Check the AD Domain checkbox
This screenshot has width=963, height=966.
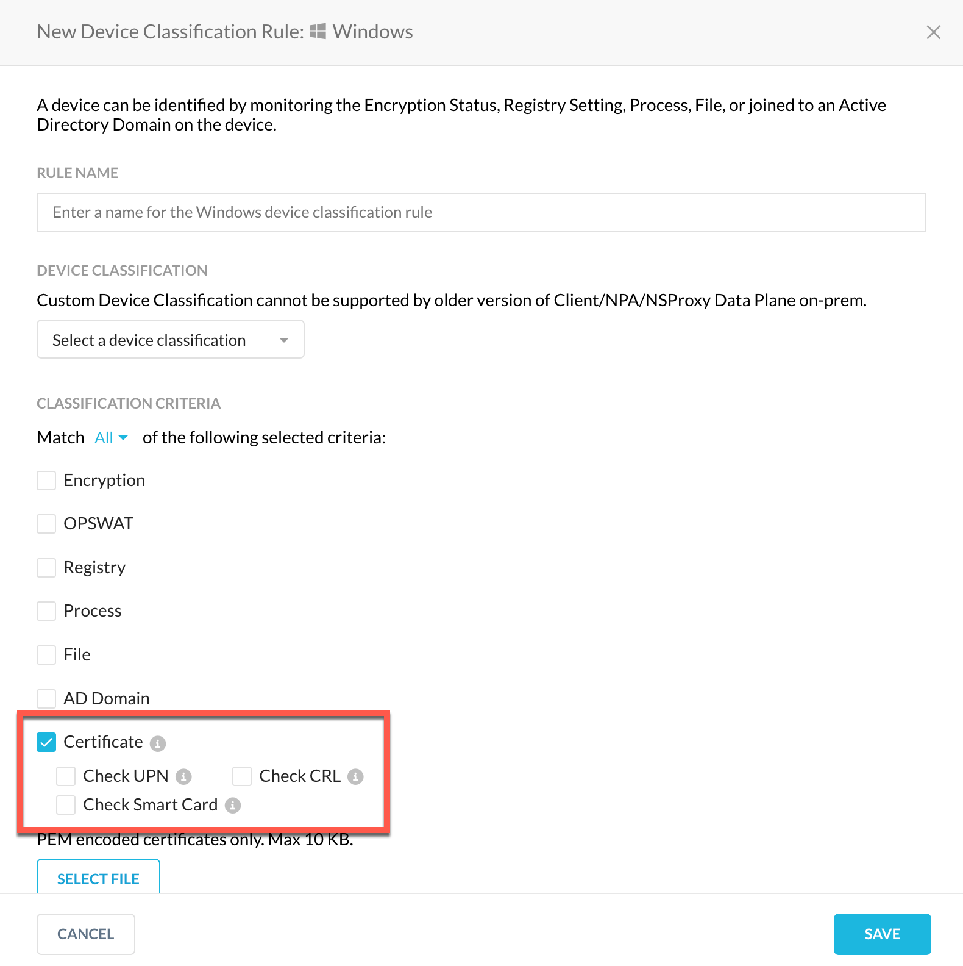(46, 699)
